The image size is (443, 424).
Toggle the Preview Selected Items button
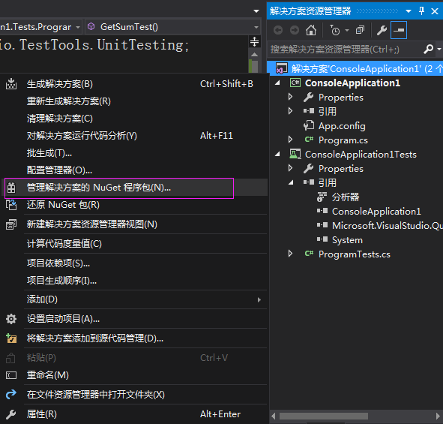click(399, 30)
